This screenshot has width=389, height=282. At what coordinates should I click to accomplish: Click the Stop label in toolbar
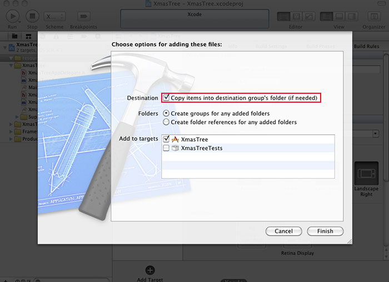pos(32,27)
